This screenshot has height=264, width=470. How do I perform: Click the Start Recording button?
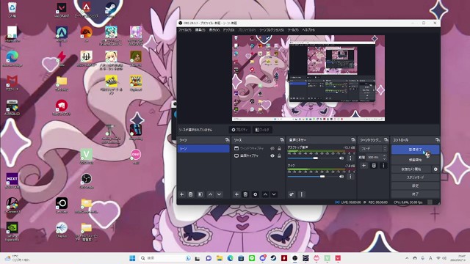(x=415, y=160)
